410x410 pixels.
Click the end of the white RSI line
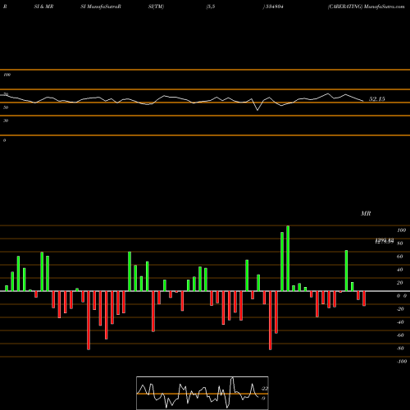[363, 101]
